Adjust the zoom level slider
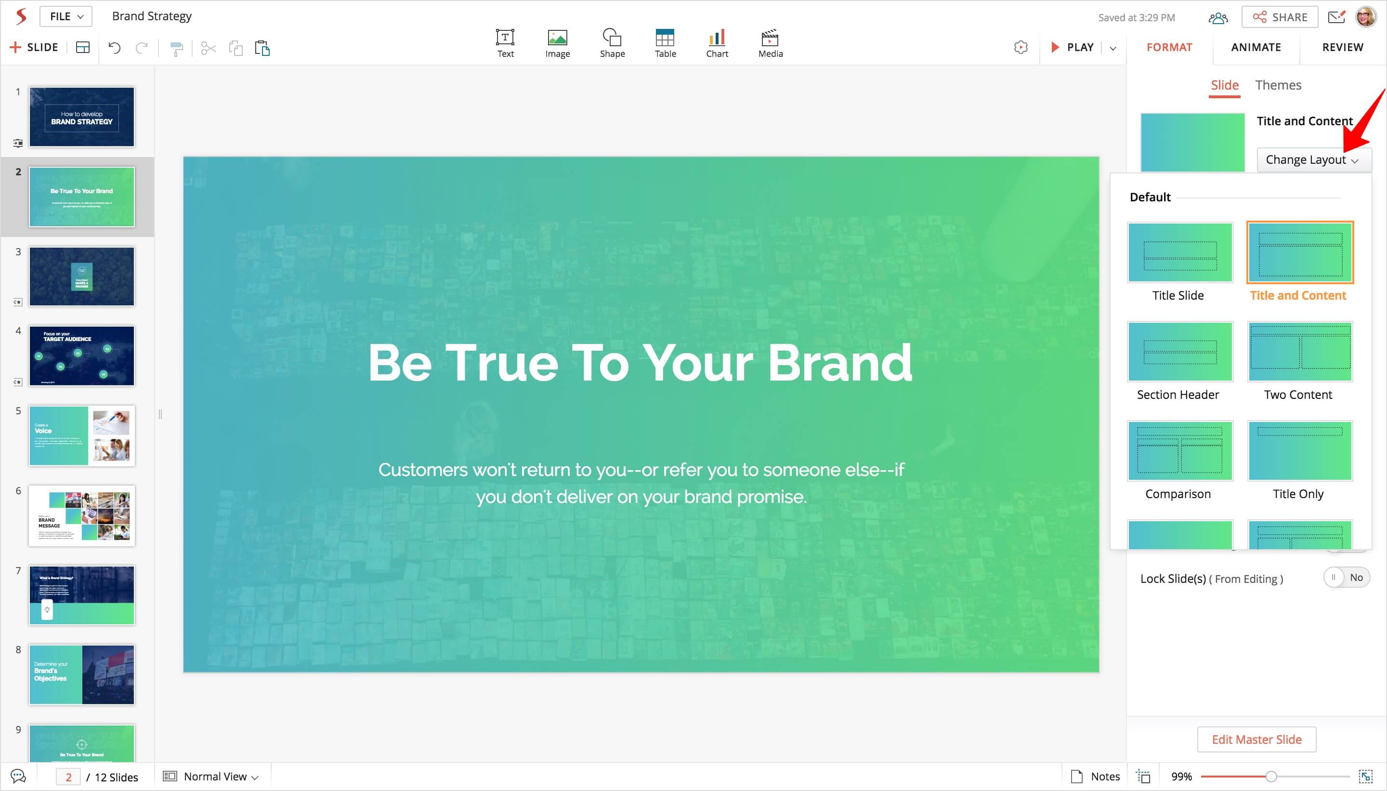 tap(1271, 777)
